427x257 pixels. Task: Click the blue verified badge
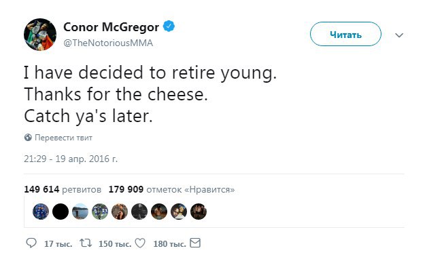(169, 26)
